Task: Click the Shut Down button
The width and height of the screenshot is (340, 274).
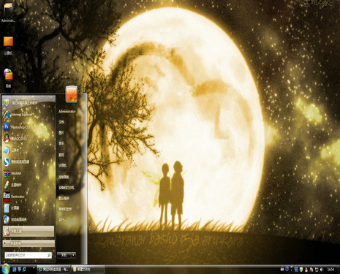Action: [64, 255]
